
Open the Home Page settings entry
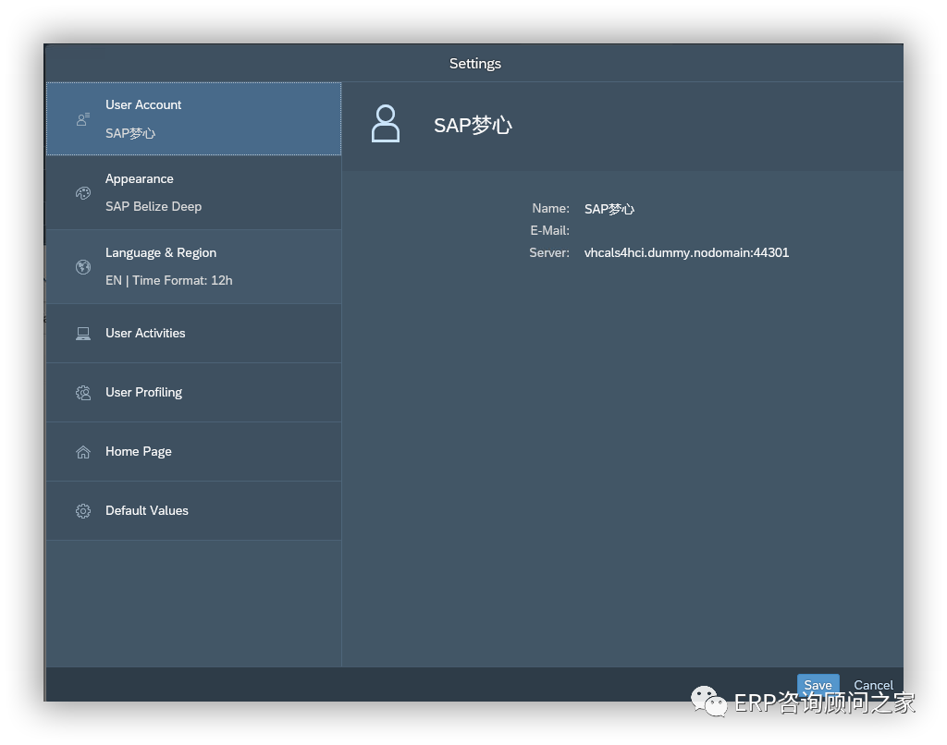pos(194,452)
